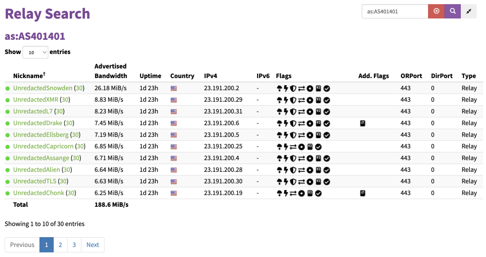The height and width of the screenshot is (257, 486).
Task: Open the UnredactedTLS relay link
Action: [x=35, y=181]
